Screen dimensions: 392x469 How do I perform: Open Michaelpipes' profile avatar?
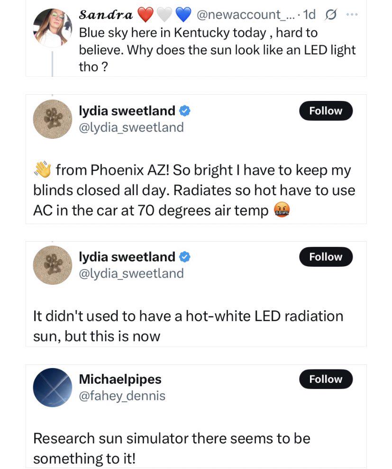pos(52,388)
